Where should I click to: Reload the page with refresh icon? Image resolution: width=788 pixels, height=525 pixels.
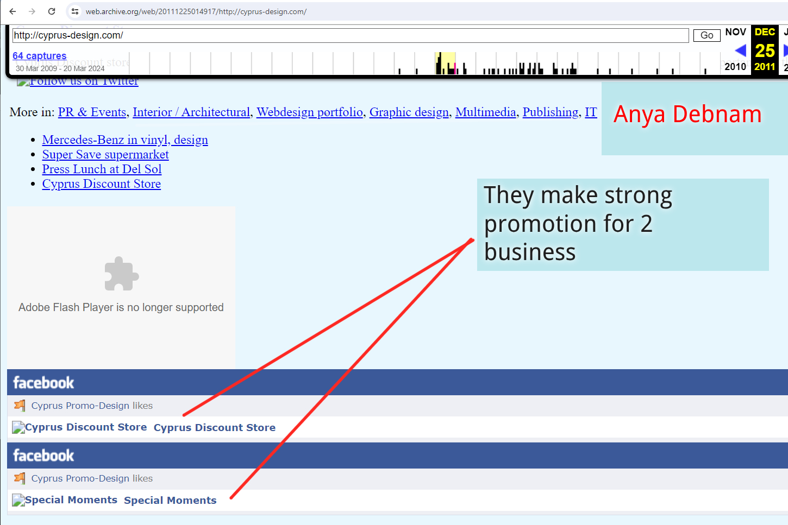coord(52,11)
